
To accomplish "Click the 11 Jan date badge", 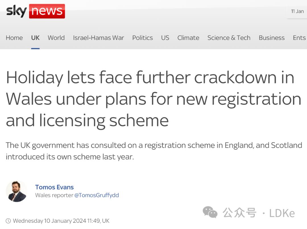I will [x=297, y=11].
